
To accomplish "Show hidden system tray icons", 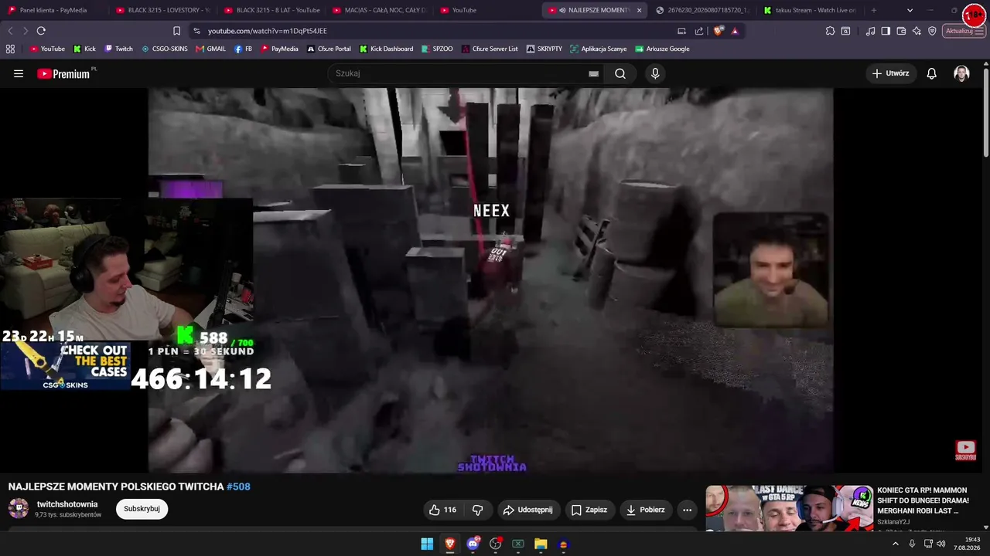I will 896,544.
